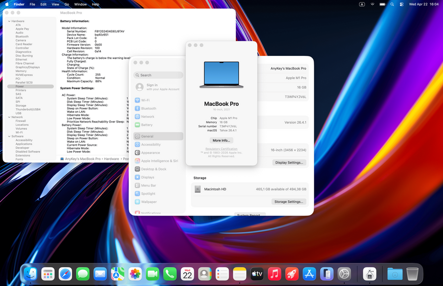
Task: Click Sign in with your Apple Account
Action: pos(158,87)
